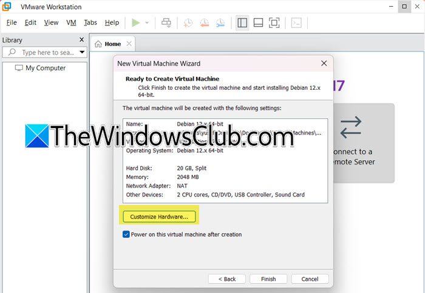Maximize the VMware Workstation window

(x=404, y=7)
